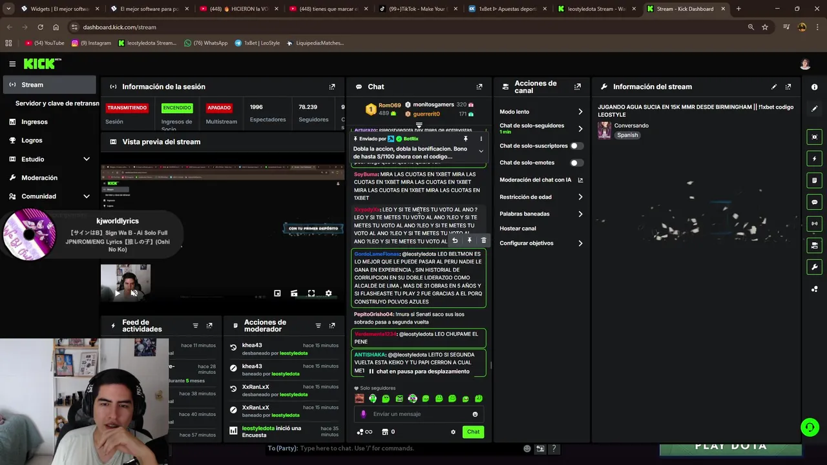Viewport: 827px width, 465px height.
Task: Open Configurar objetivos options arrow
Action: 580,243
